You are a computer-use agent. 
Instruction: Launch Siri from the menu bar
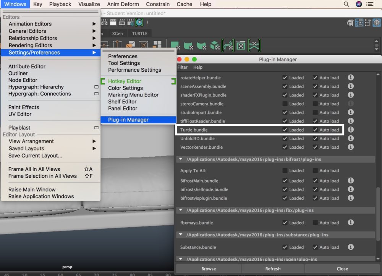[x=359, y=4]
